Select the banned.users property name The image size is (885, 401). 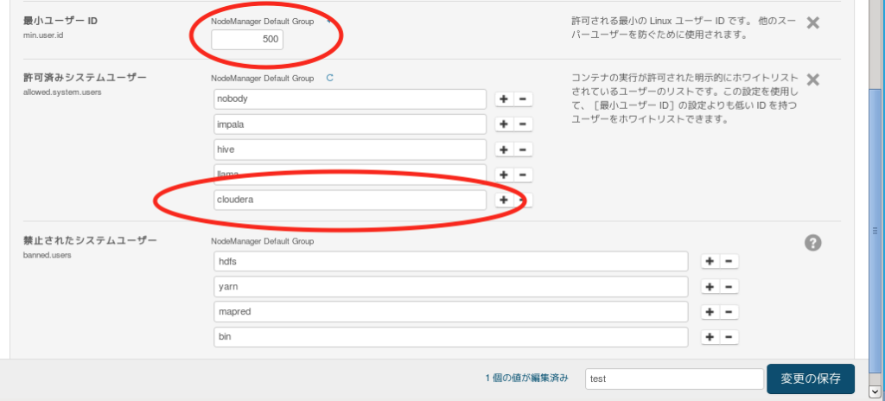click(x=47, y=255)
